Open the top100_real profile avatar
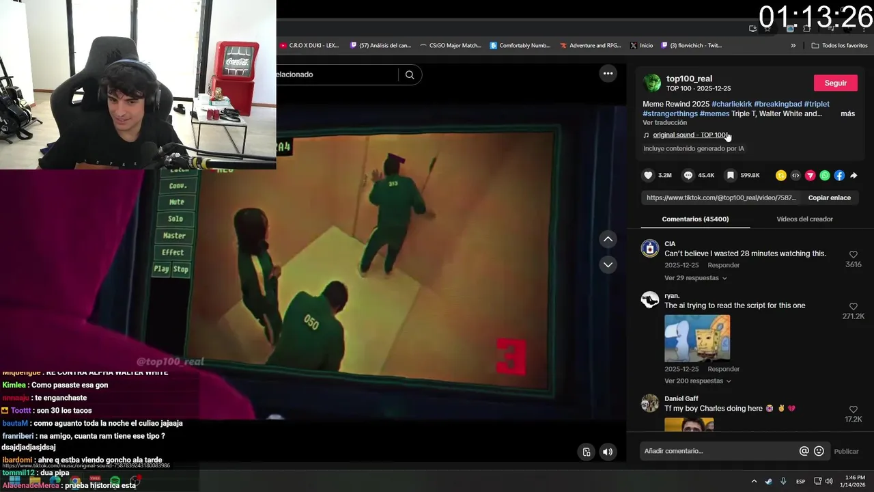Screen dimensions: 874x492 (652, 83)
